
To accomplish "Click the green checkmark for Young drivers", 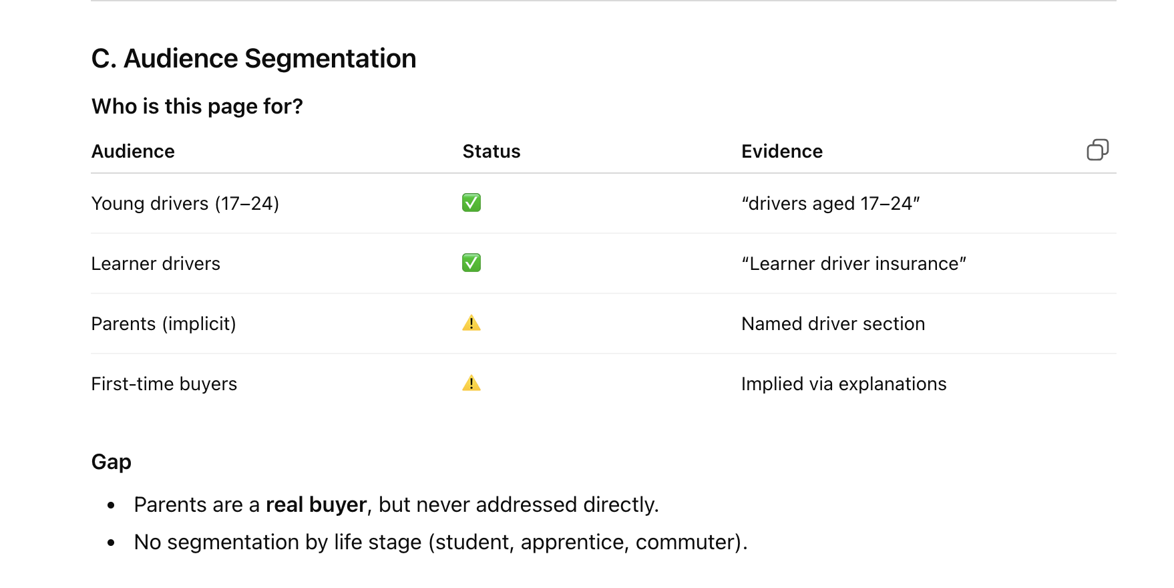I will coord(471,202).
